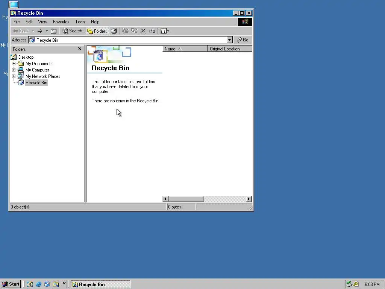The width and height of the screenshot is (385, 289).
Task: Select Desktop in the folder tree
Action: click(26, 57)
